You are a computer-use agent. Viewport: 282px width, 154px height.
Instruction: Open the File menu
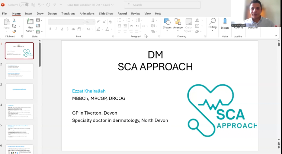(x=5, y=14)
